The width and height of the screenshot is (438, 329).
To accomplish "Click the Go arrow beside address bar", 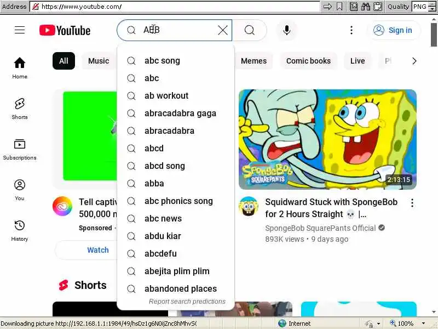I will [327, 7].
